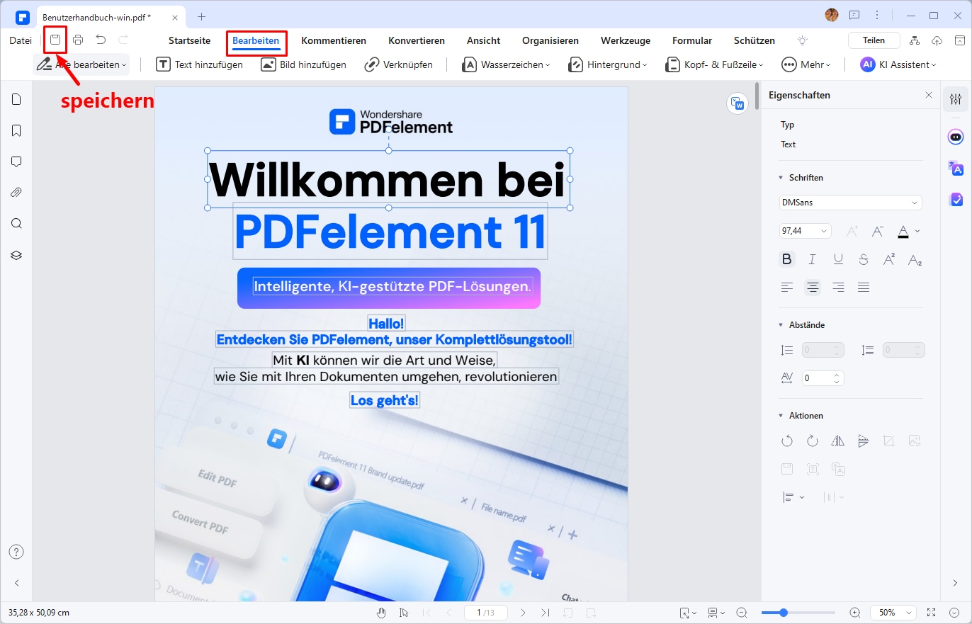
Task: Rotate the text counterclockwise
Action: click(x=787, y=441)
